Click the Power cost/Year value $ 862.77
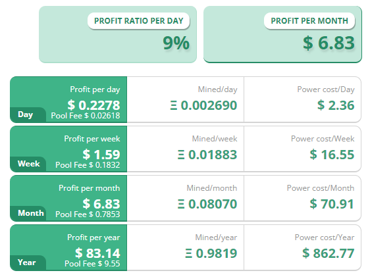The width and height of the screenshot is (370, 275). click(329, 253)
